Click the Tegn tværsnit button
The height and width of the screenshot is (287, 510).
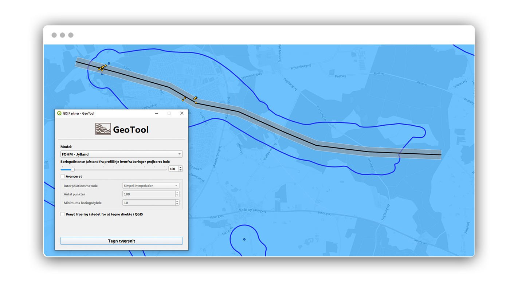[x=121, y=241]
